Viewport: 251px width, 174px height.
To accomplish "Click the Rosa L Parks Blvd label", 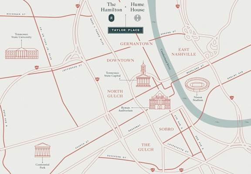I will click(97, 31).
